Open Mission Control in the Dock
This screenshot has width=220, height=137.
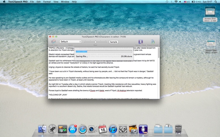click(x=62, y=129)
